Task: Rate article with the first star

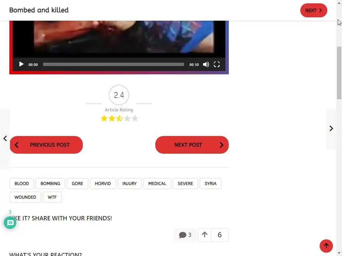Action: (104, 118)
